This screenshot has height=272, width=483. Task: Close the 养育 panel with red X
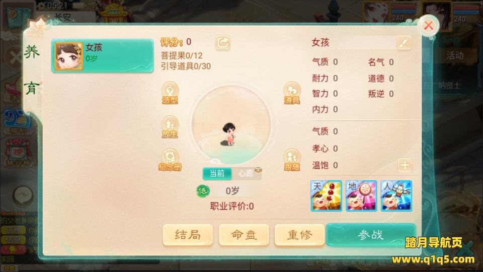(x=429, y=25)
